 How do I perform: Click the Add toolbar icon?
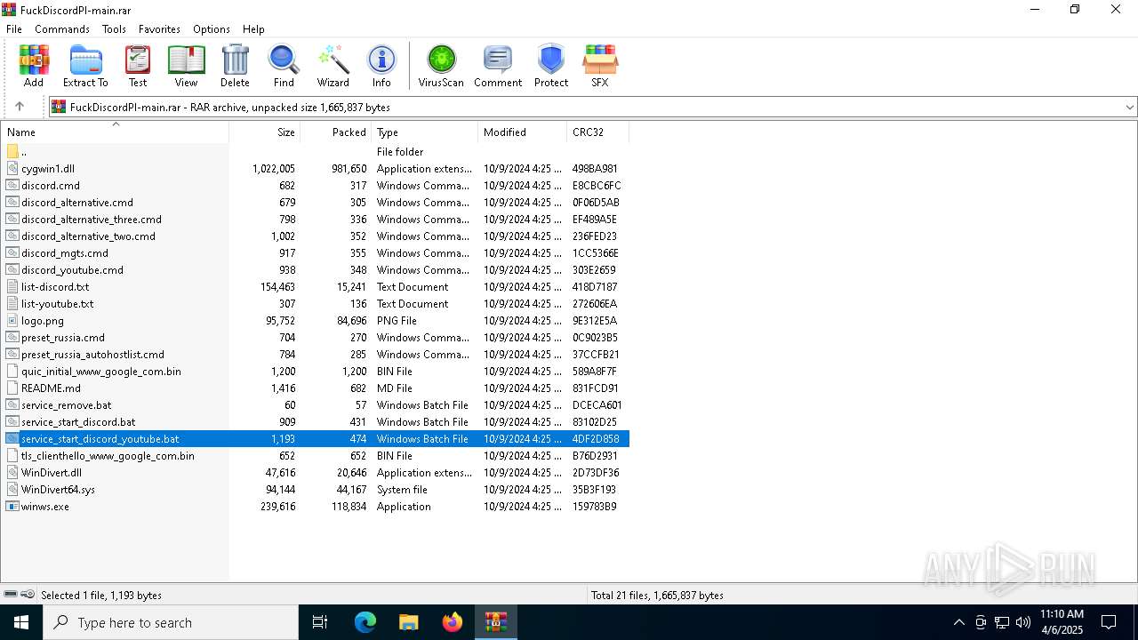(x=34, y=67)
